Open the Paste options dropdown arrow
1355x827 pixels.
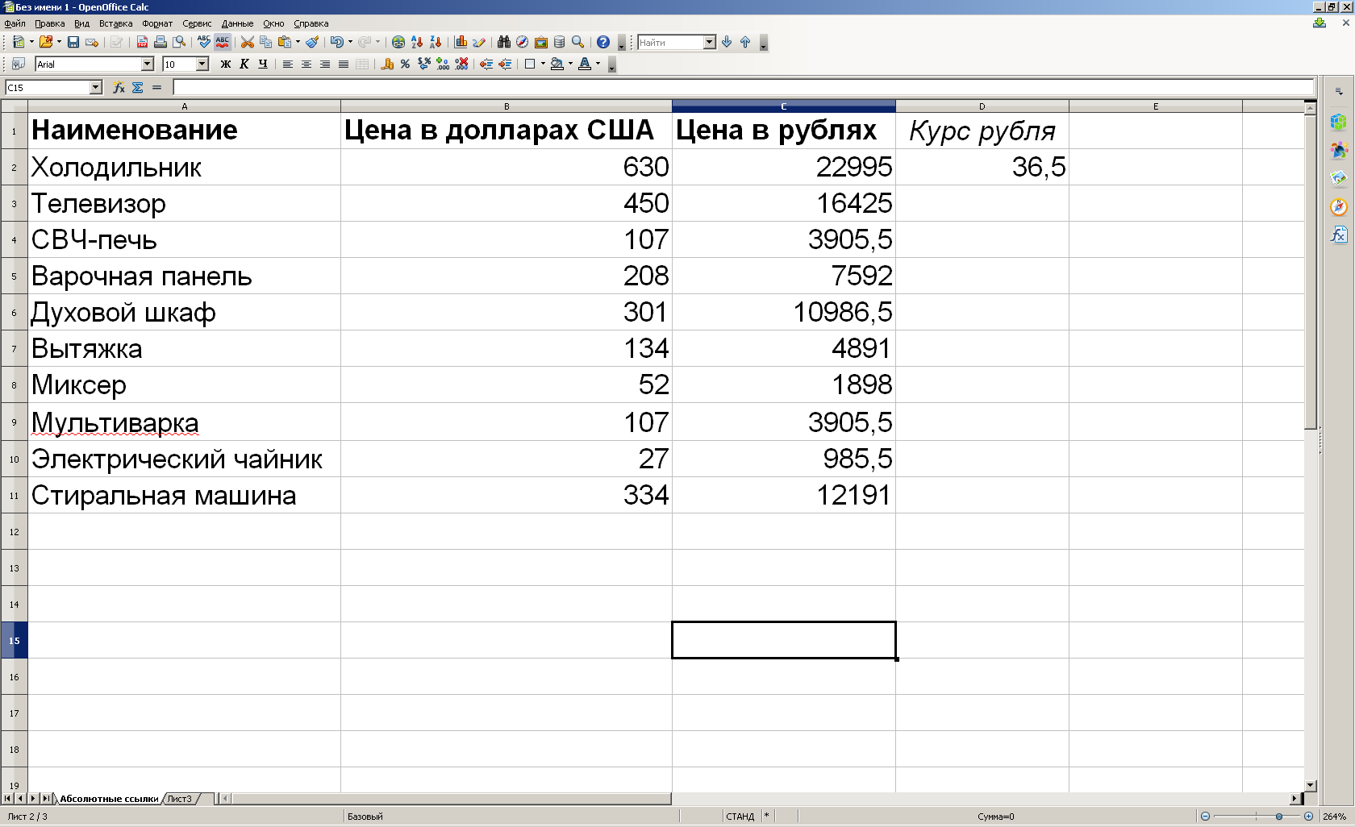coord(298,42)
